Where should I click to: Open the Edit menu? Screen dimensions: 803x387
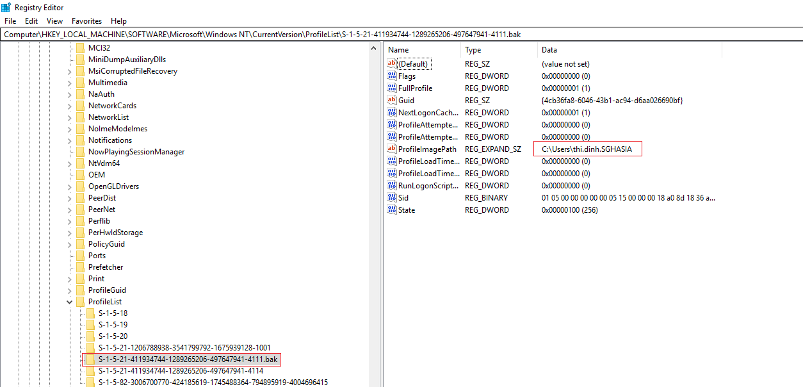31,21
